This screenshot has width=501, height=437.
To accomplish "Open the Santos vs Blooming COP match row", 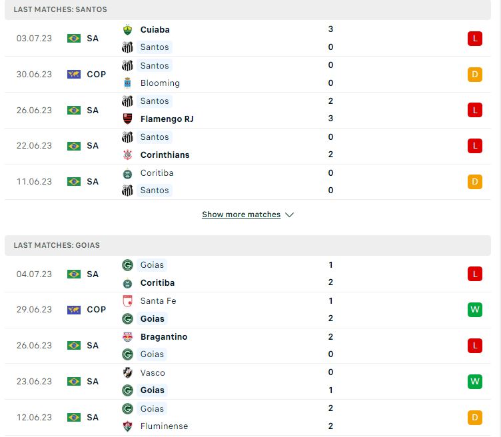I will point(248,75).
